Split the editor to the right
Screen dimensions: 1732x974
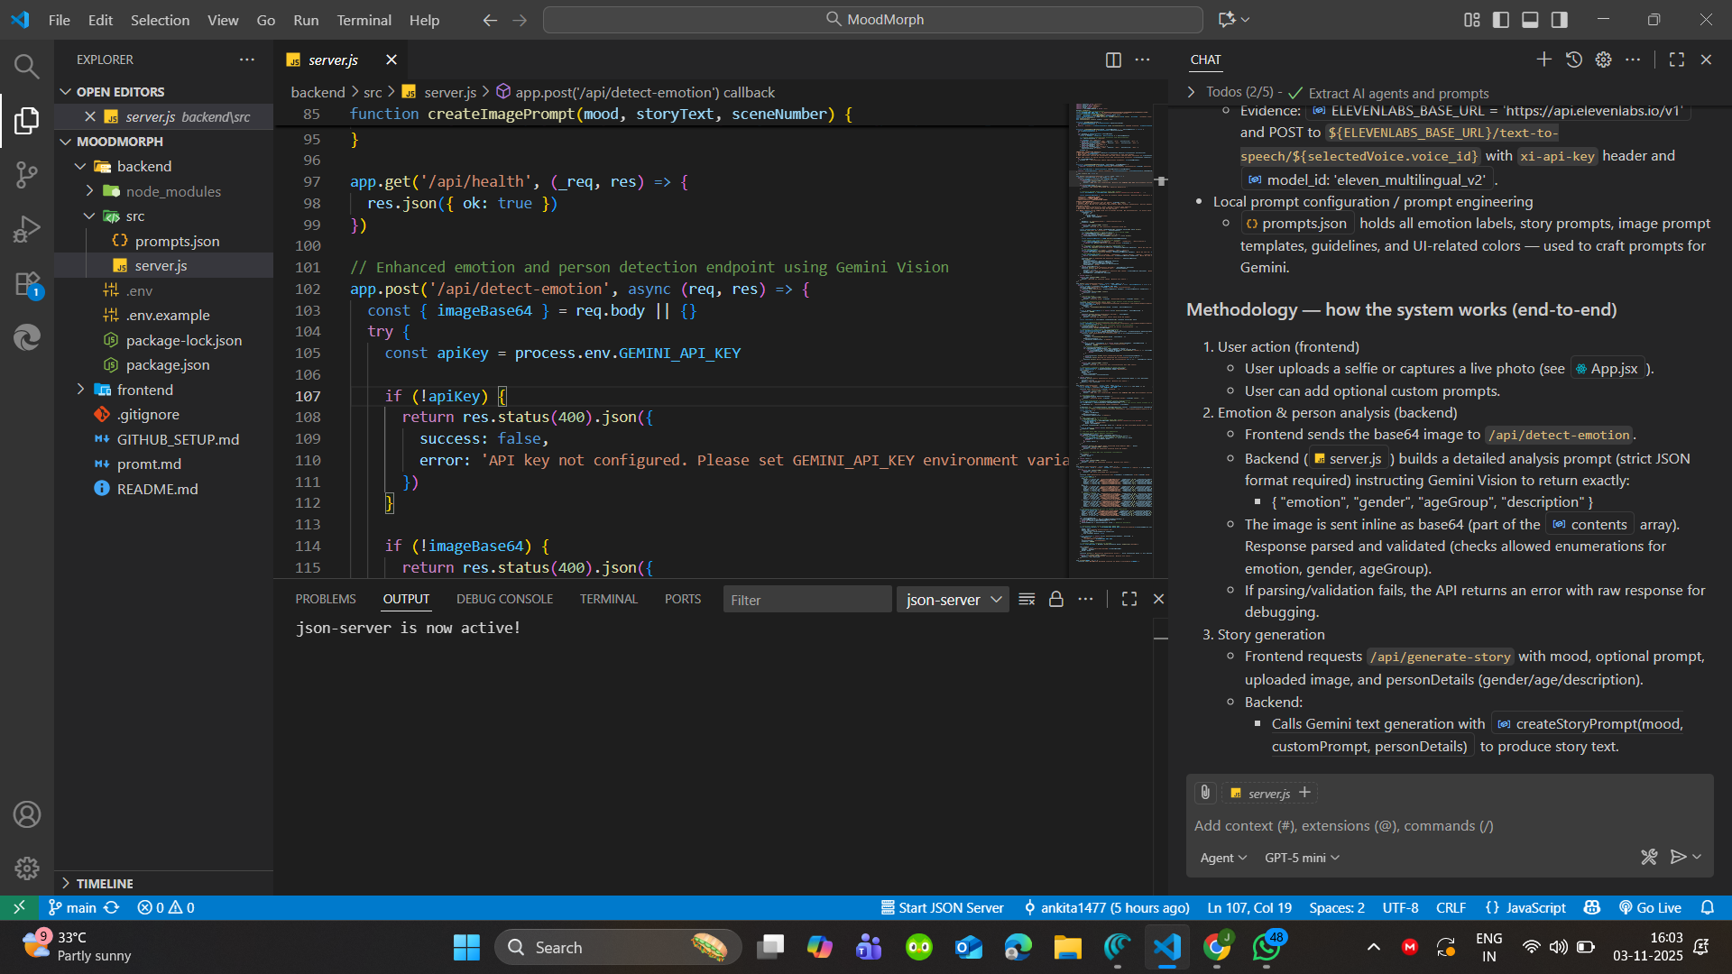(x=1113, y=60)
